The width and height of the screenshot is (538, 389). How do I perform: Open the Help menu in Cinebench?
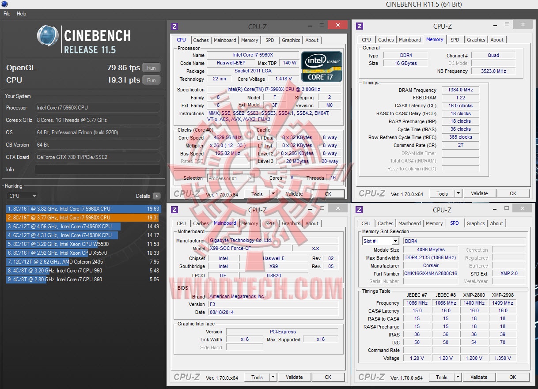click(22, 14)
